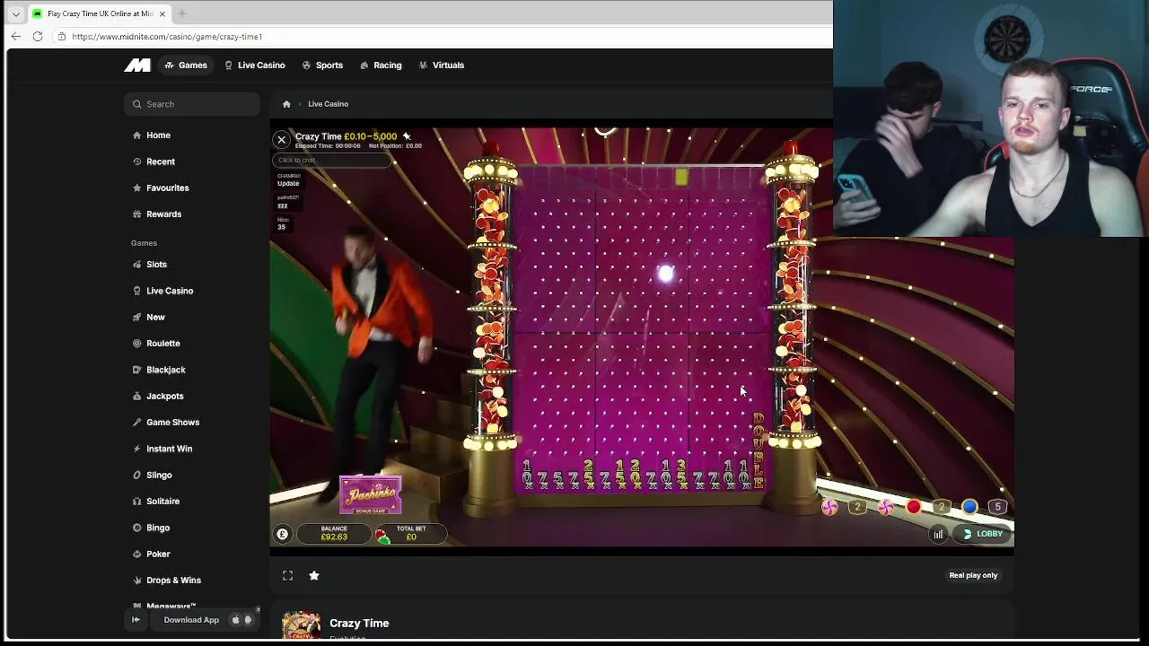Screen dimensions: 1149x646
Task: Return to the LOBBY button
Action: tap(983, 534)
